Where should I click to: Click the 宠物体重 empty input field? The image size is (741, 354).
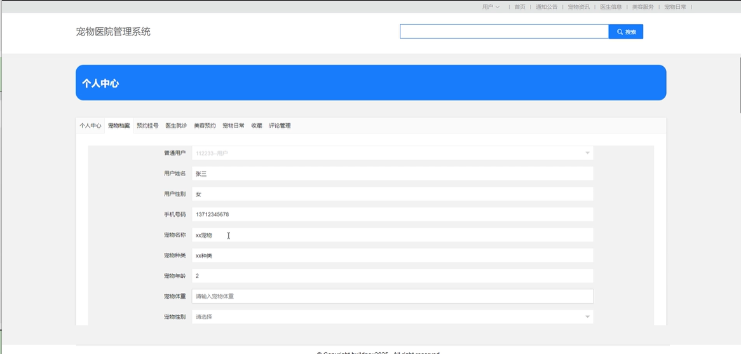point(392,296)
